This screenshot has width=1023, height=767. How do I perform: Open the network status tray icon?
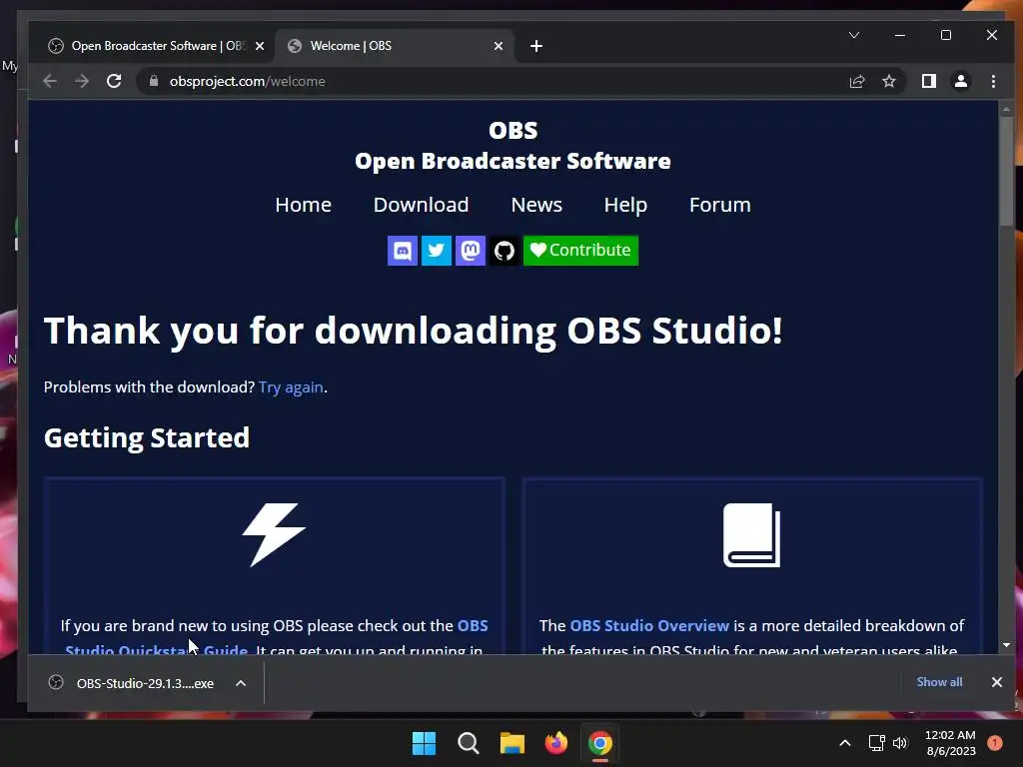(876, 743)
